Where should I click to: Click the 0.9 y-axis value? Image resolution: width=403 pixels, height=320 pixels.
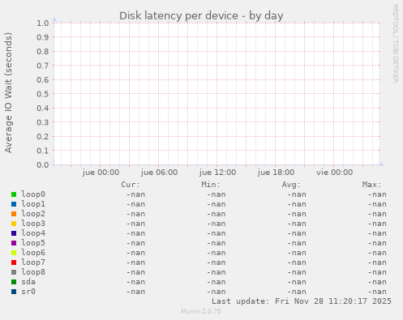(x=43, y=37)
